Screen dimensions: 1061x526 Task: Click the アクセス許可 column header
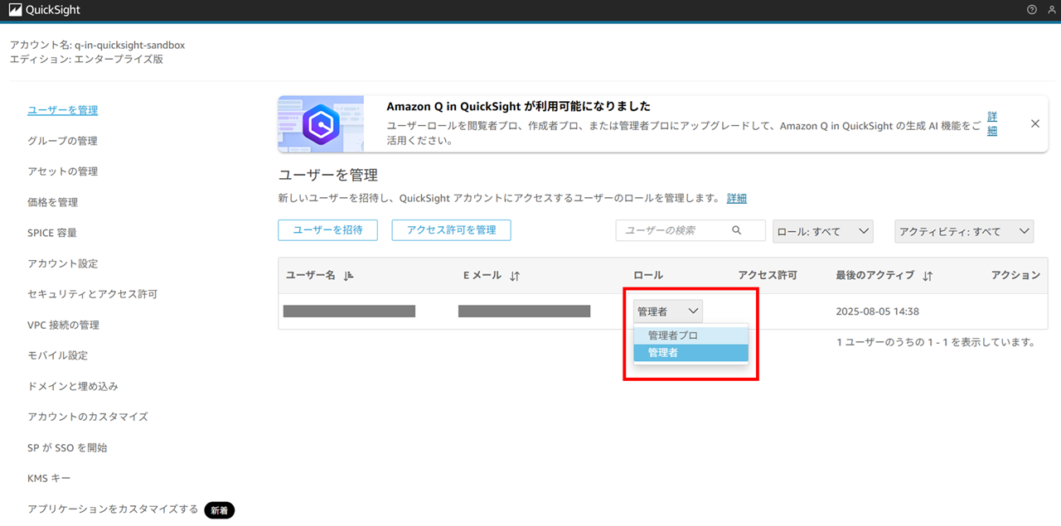[768, 275]
